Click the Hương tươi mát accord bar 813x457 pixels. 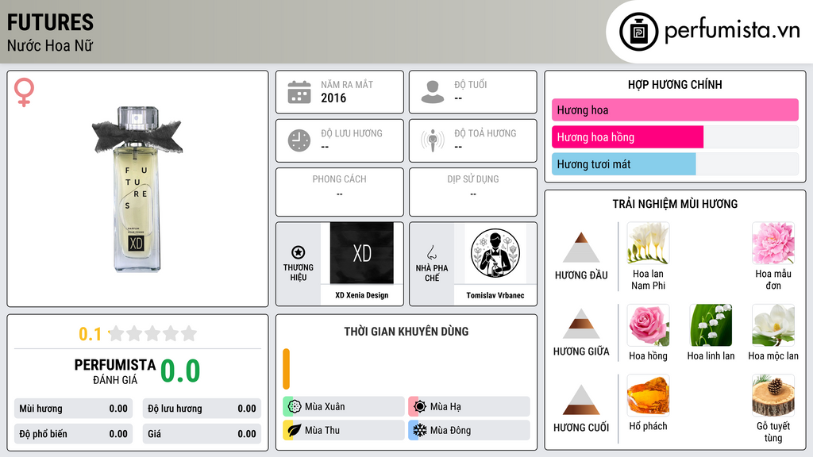click(675, 163)
